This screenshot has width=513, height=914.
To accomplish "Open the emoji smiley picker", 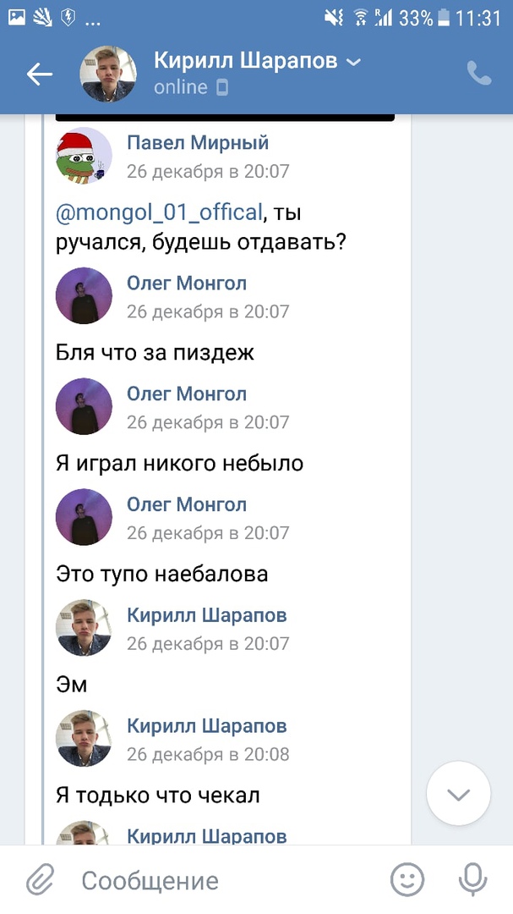I will (407, 880).
